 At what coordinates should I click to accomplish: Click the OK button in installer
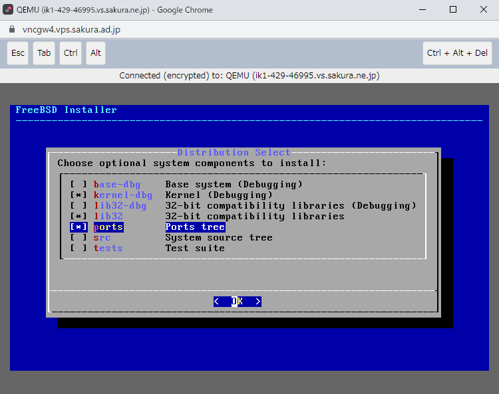click(x=238, y=301)
